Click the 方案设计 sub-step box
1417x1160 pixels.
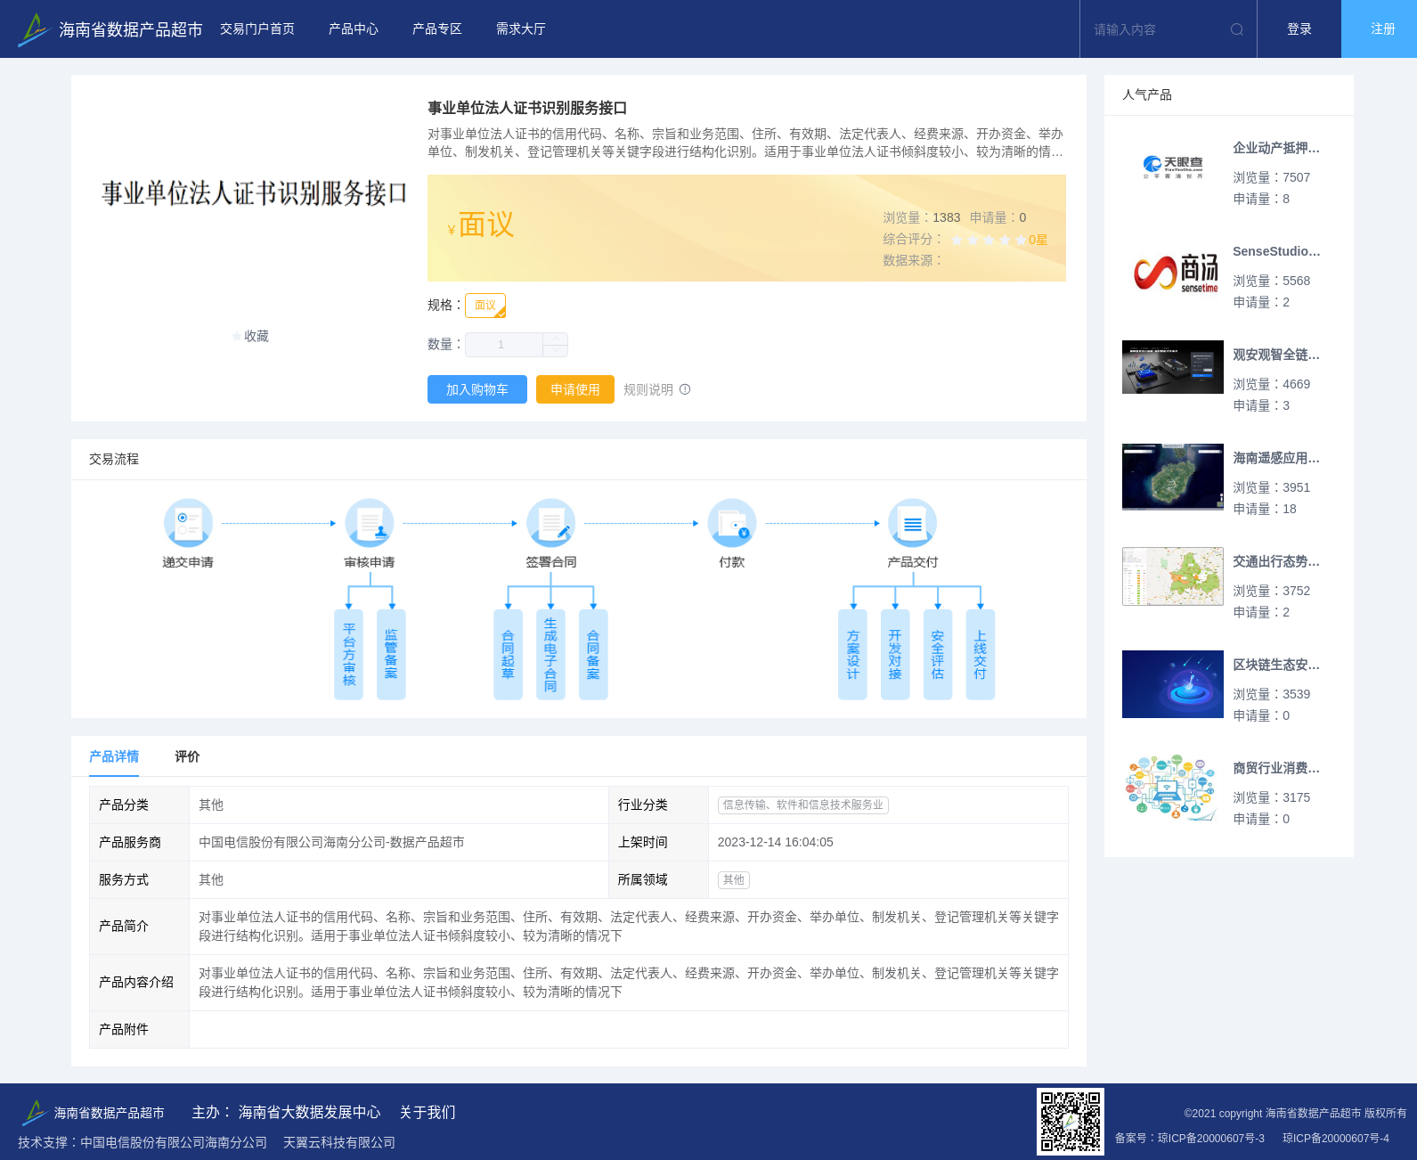tap(852, 655)
